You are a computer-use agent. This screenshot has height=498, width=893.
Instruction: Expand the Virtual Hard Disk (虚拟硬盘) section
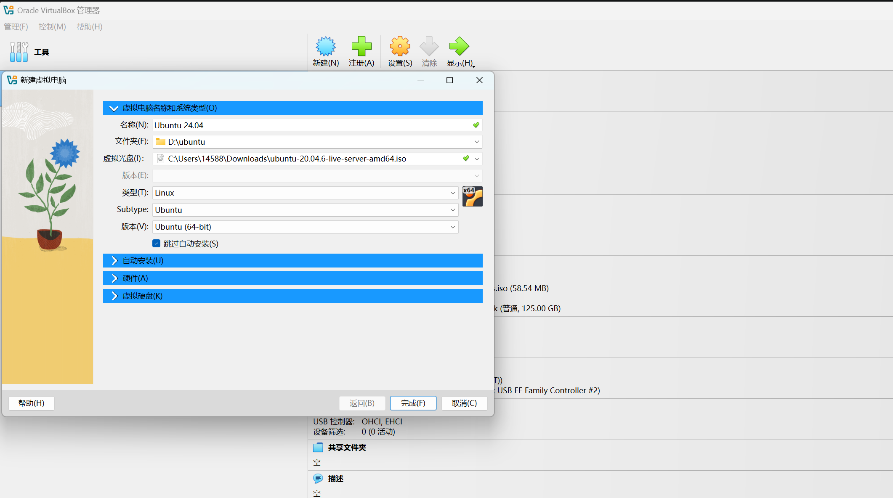tap(292, 296)
